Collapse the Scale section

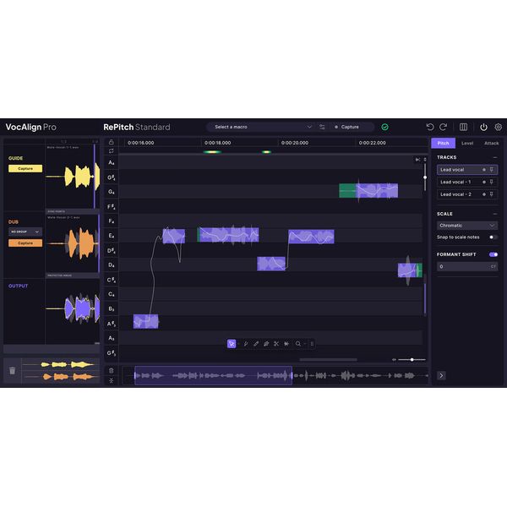click(x=495, y=214)
